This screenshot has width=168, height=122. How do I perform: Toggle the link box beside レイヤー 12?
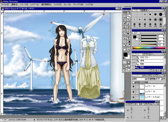137,86
